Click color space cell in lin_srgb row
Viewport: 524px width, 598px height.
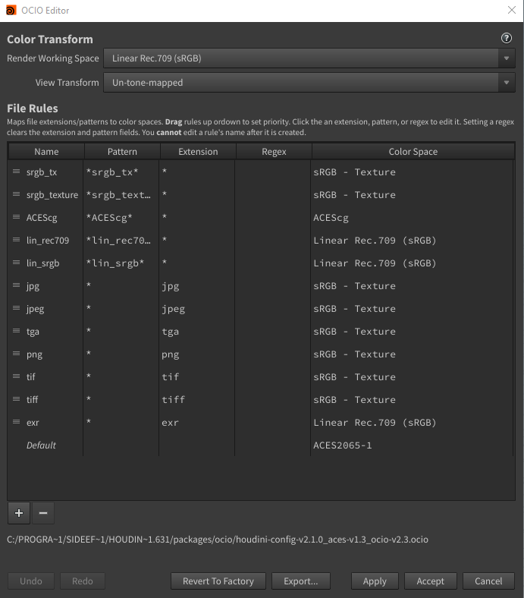pyautogui.click(x=412, y=263)
